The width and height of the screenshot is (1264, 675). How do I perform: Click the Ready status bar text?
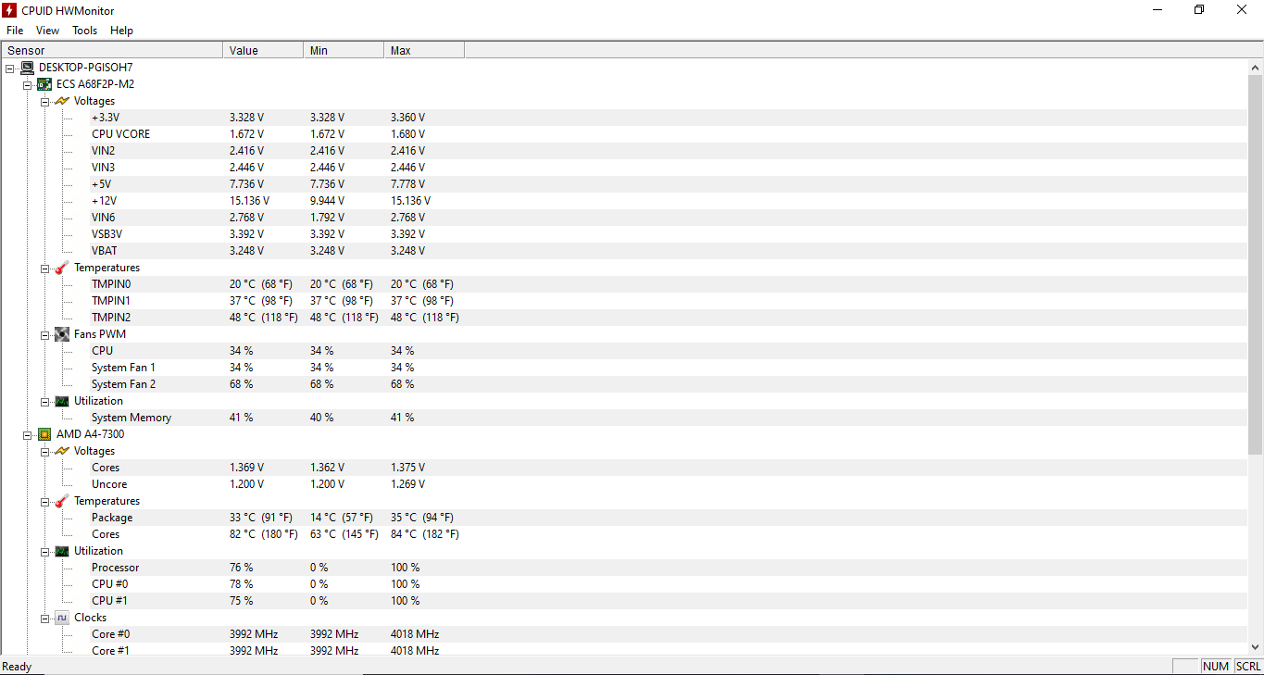[17, 667]
